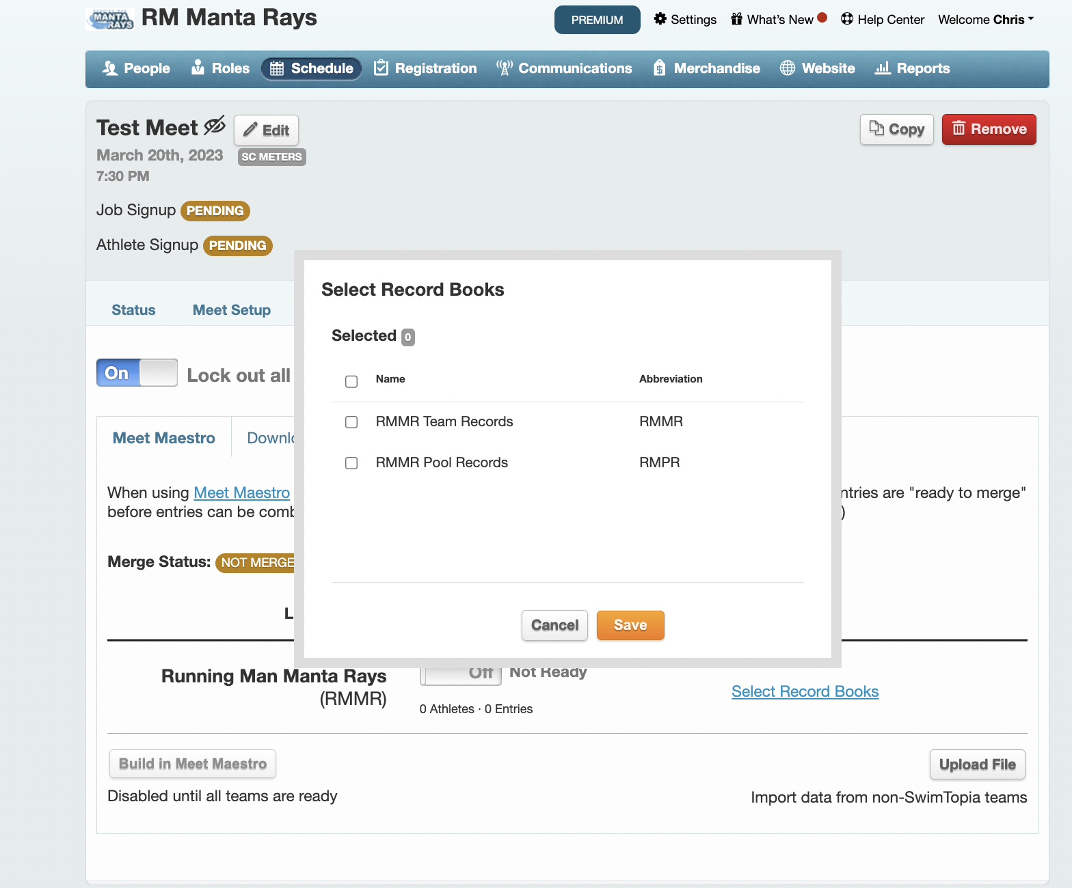The height and width of the screenshot is (888, 1072).
Task: Check the RMMR Team Records checkbox
Action: (351, 422)
